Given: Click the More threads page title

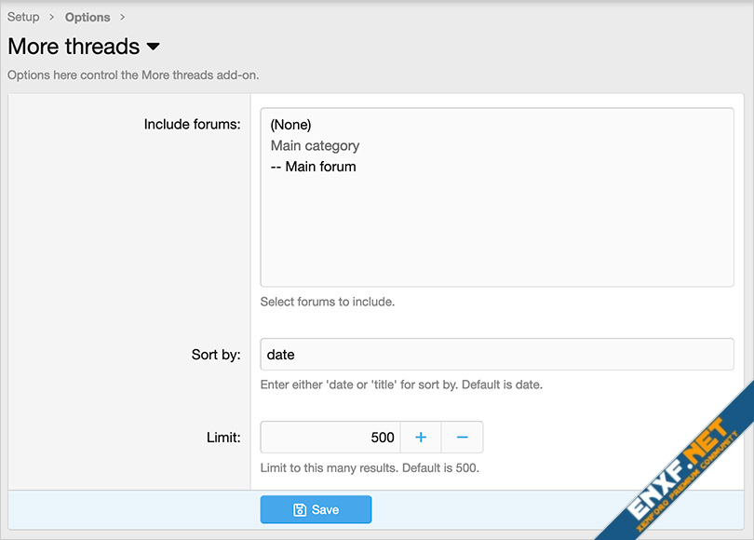Looking at the screenshot, I should coord(74,47).
